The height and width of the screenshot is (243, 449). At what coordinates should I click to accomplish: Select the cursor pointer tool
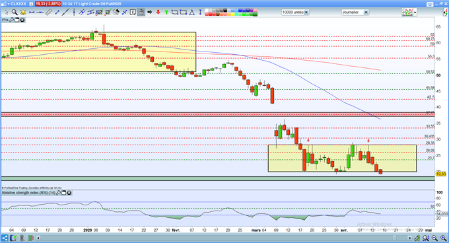[x=7, y=12]
